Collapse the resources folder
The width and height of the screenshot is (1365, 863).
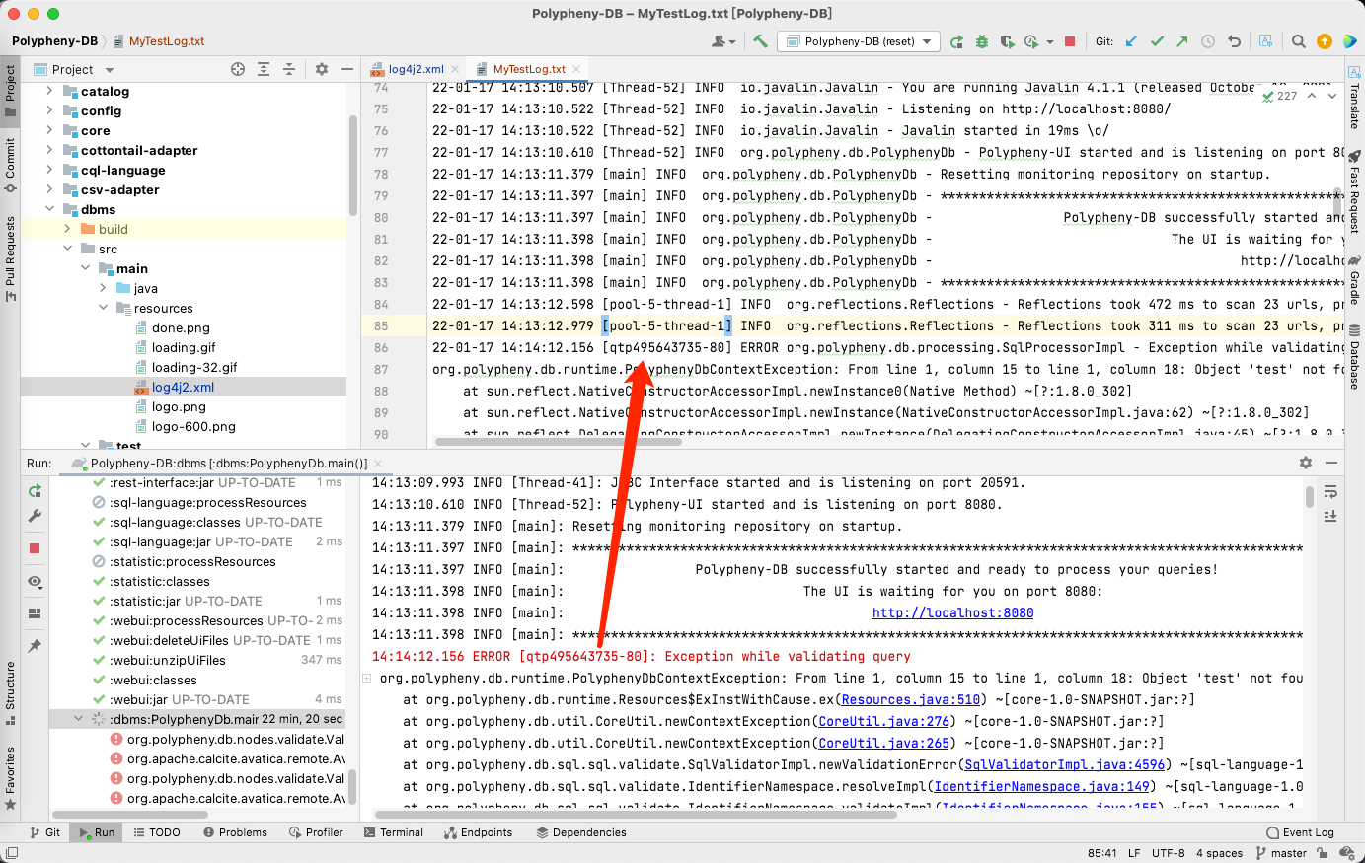click(x=102, y=308)
